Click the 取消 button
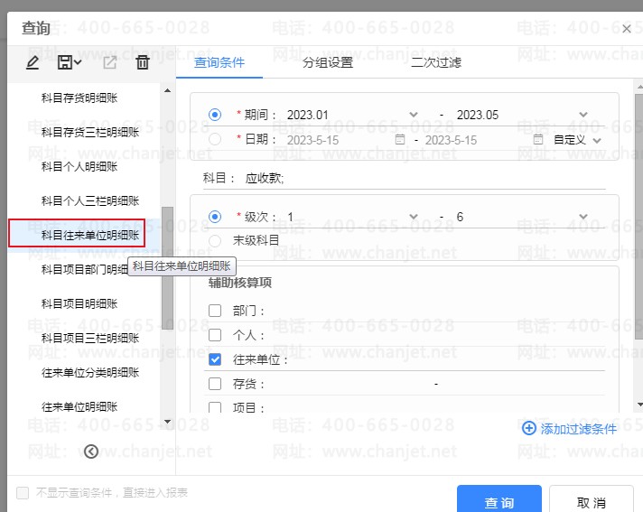The width and height of the screenshot is (643, 512). click(x=591, y=498)
